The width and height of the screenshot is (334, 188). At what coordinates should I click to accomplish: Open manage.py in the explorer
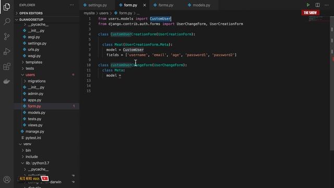pyautogui.click(x=35, y=132)
